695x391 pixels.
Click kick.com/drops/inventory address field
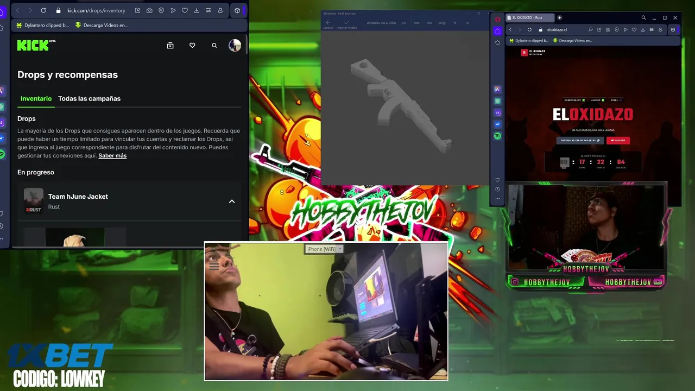click(96, 10)
